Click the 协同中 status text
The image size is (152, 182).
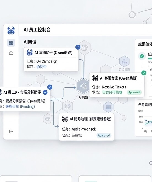click(x=41, y=67)
